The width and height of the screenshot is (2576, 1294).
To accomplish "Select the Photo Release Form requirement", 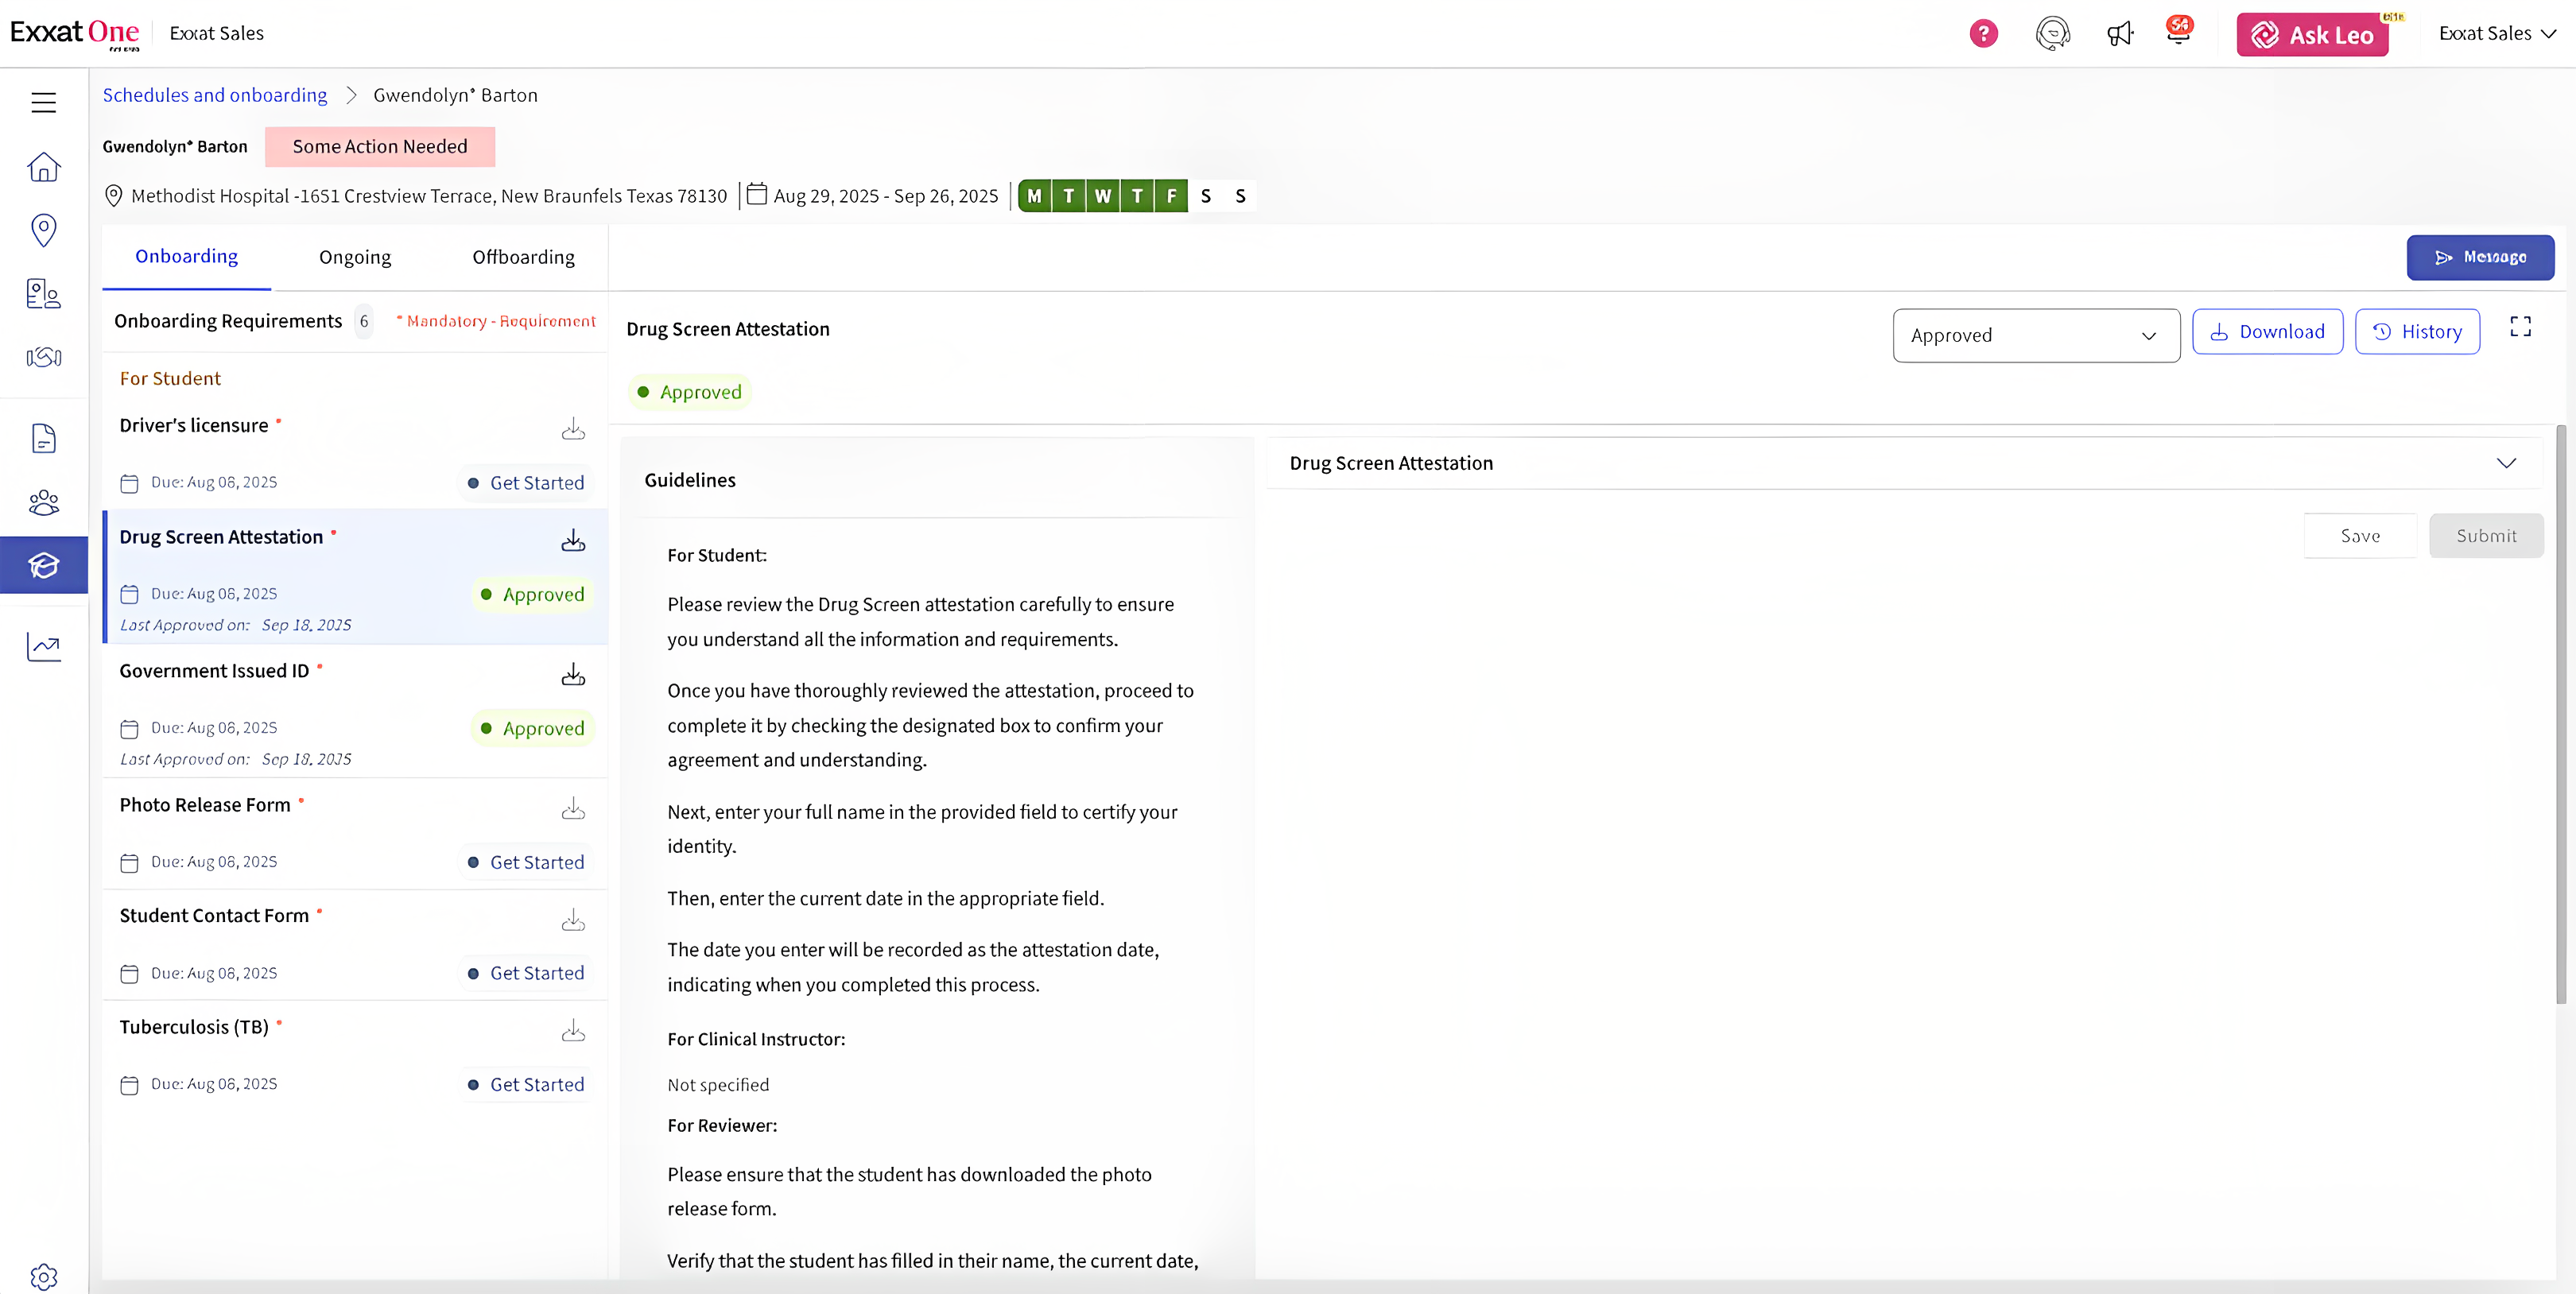I will (205, 805).
